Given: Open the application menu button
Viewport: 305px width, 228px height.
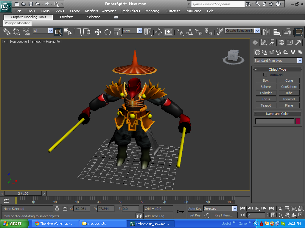Looking at the screenshot, I should (6, 7).
